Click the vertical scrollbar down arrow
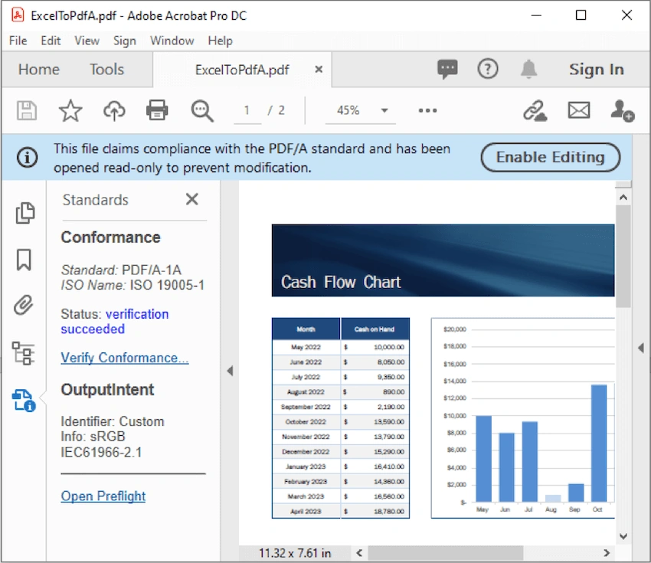 (623, 536)
